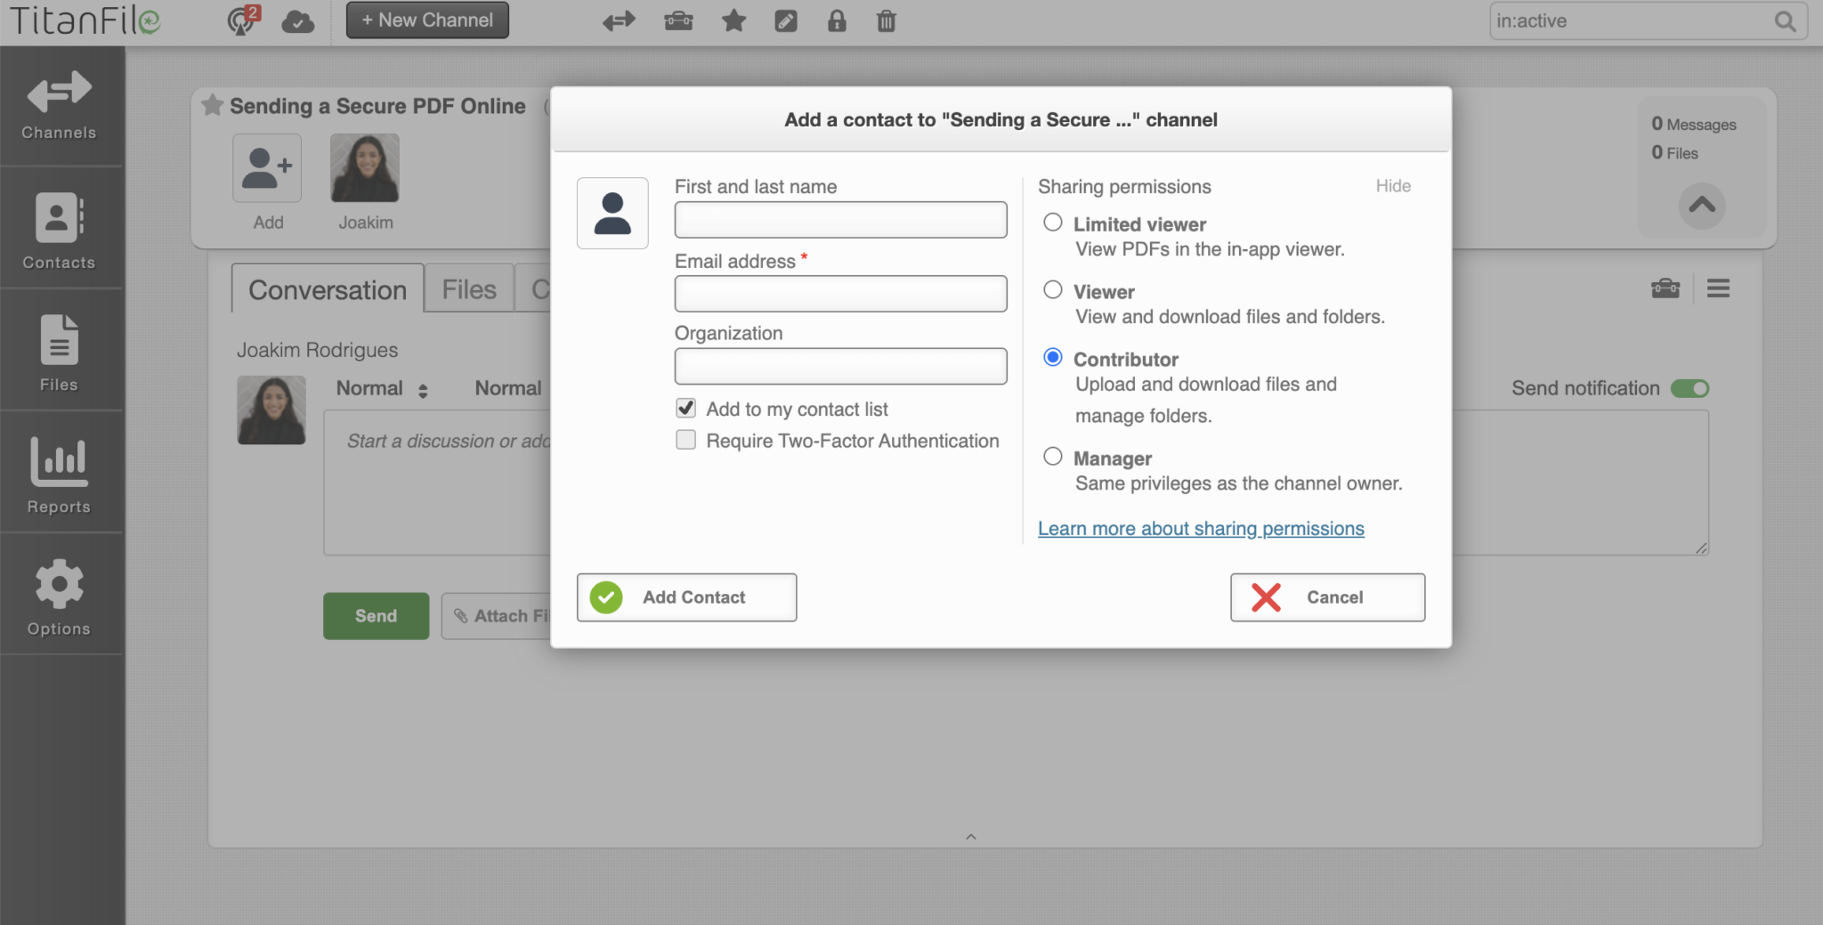Select the Contributor sharing permission
The height and width of the screenshot is (925, 1823).
click(1052, 357)
